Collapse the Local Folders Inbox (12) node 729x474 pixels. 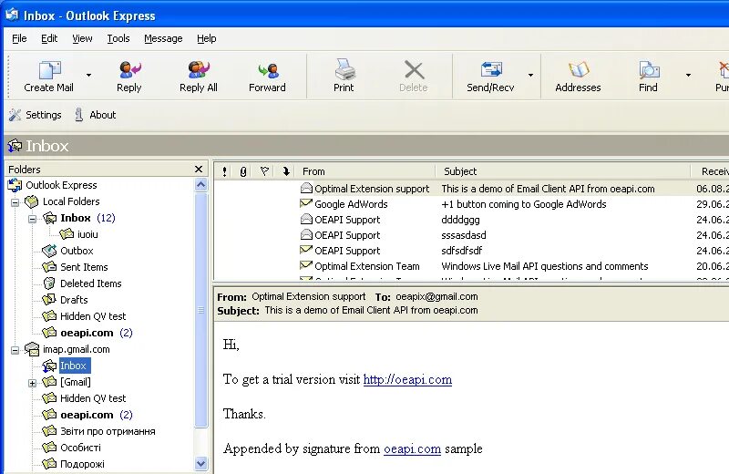(32, 219)
